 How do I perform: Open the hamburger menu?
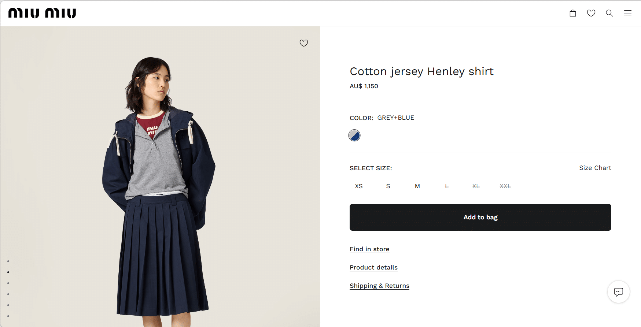(628, 13)
